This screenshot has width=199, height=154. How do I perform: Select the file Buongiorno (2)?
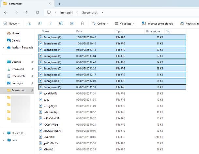click(x=112, y=37)
